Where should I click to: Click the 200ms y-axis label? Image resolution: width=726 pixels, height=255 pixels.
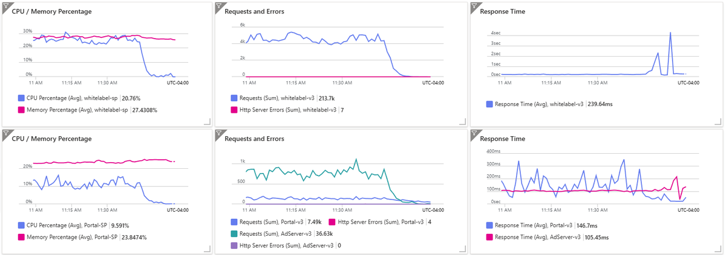494,177
